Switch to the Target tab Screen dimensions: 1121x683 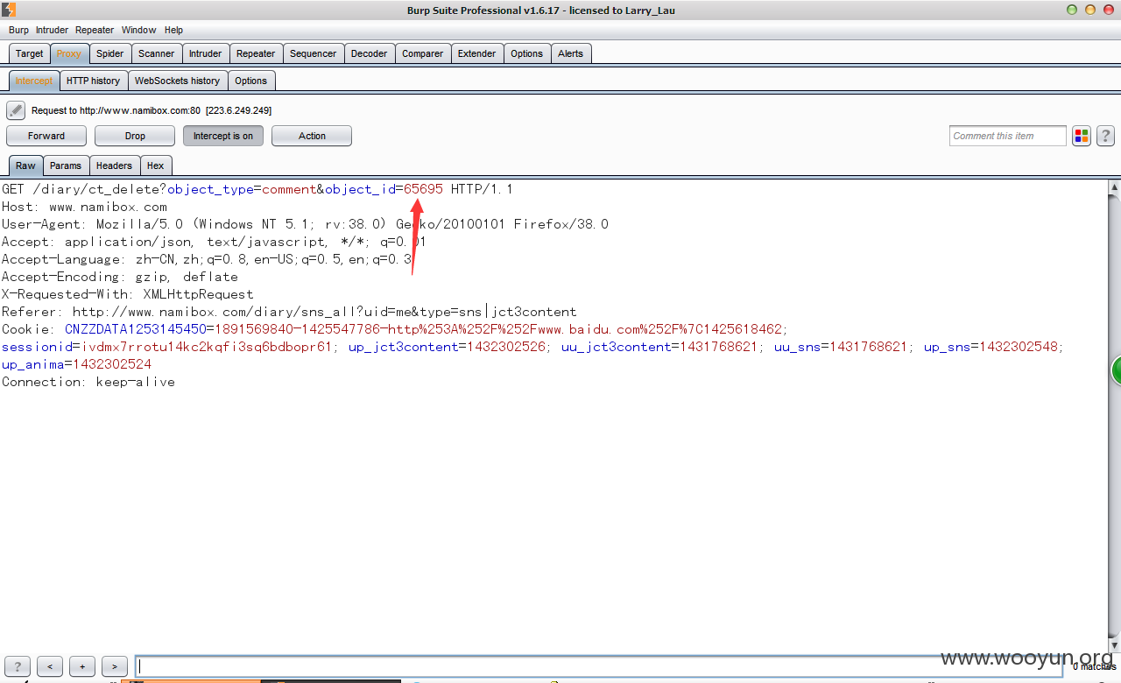coord(29,53)
